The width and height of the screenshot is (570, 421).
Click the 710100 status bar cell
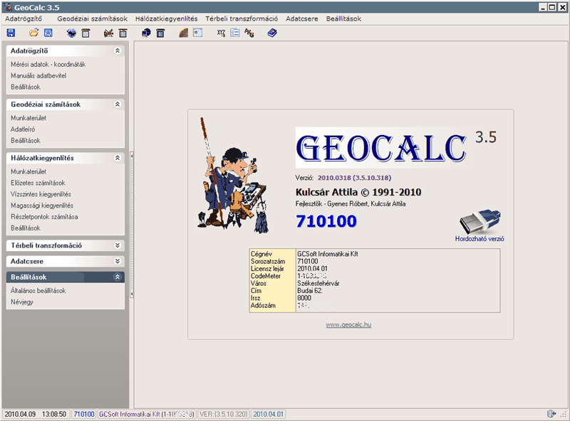tap(84, 414)
